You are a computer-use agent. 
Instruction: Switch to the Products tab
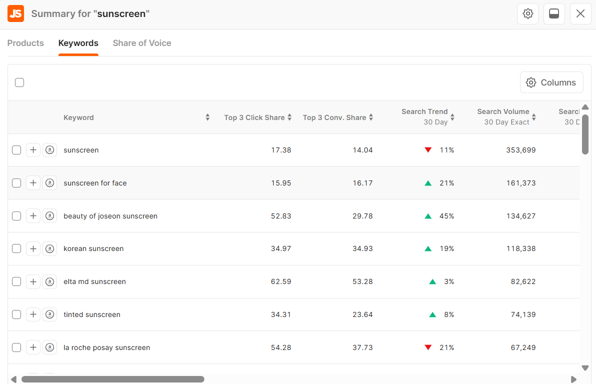pos(25,43)
